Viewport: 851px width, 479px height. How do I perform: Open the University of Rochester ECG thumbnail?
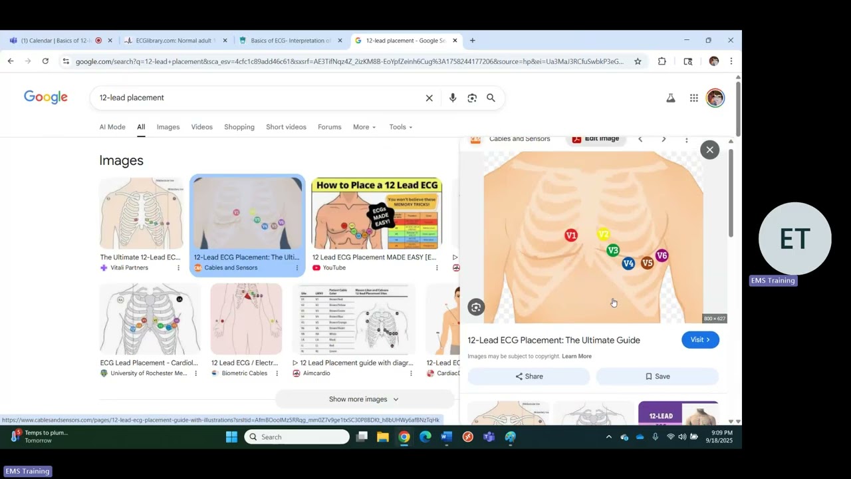point(150,319)
